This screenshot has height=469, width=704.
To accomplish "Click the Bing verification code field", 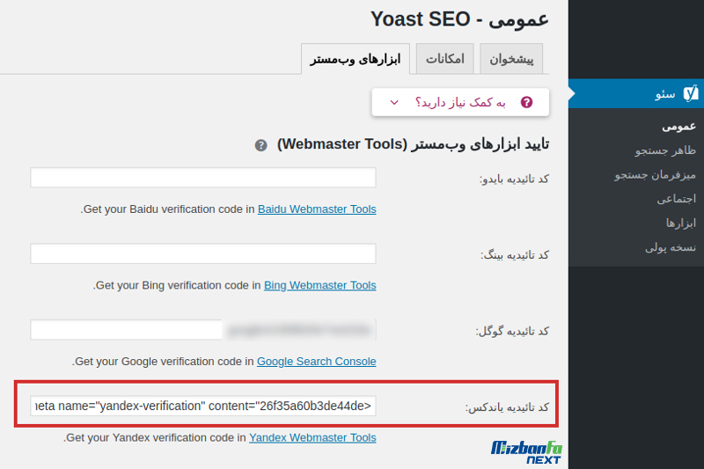I will coord(203,253).
